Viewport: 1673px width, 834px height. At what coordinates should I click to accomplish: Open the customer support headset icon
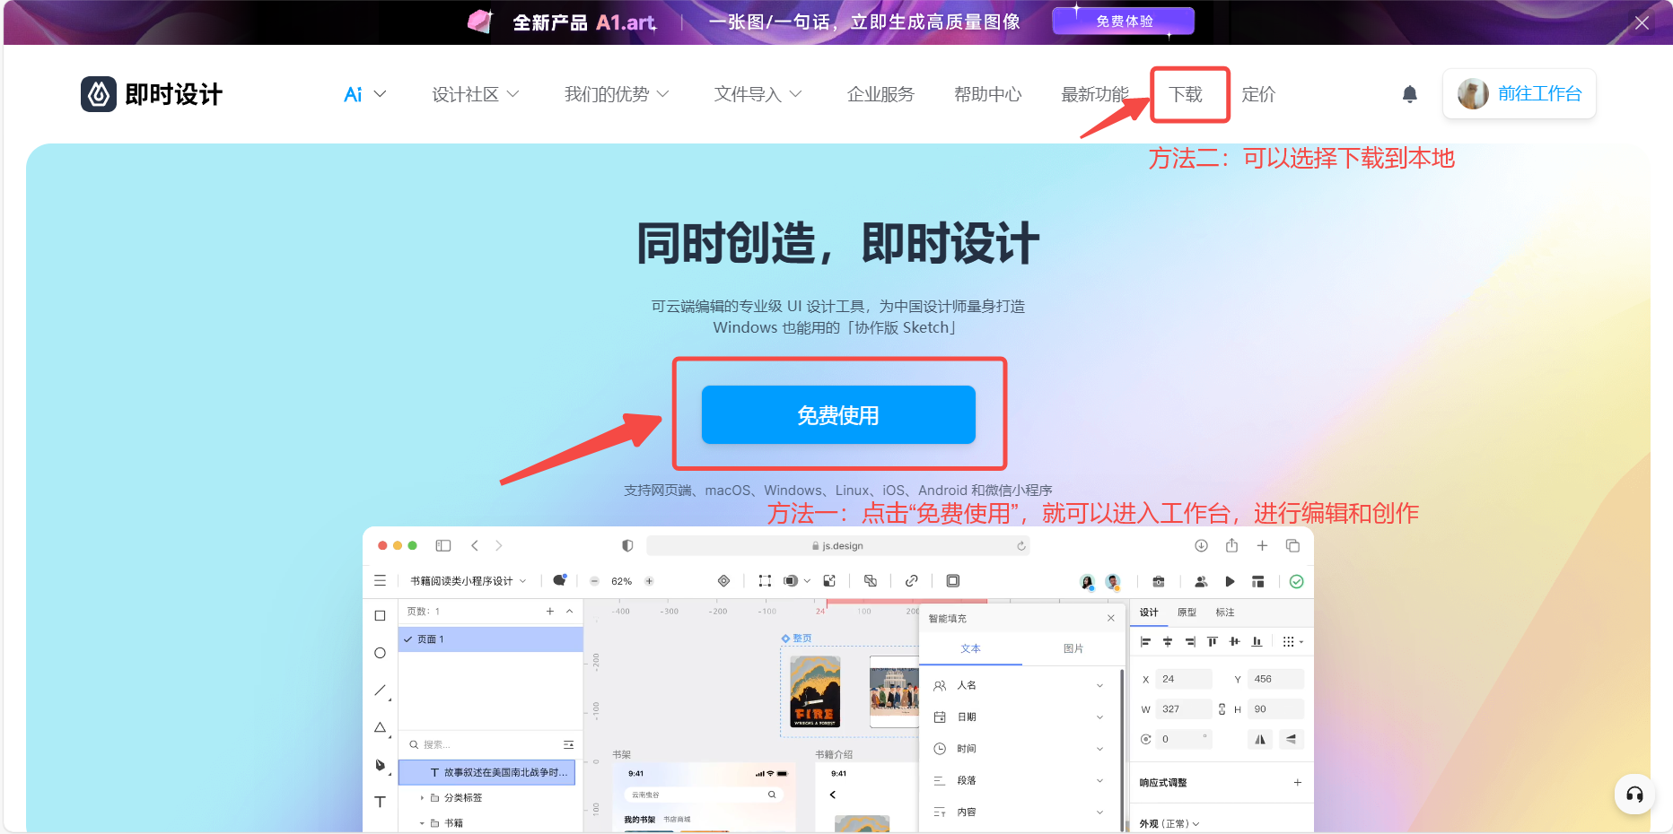1634,795
